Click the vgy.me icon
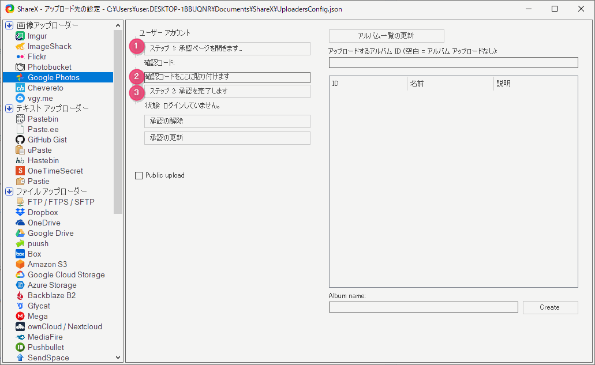 point(20,98)
